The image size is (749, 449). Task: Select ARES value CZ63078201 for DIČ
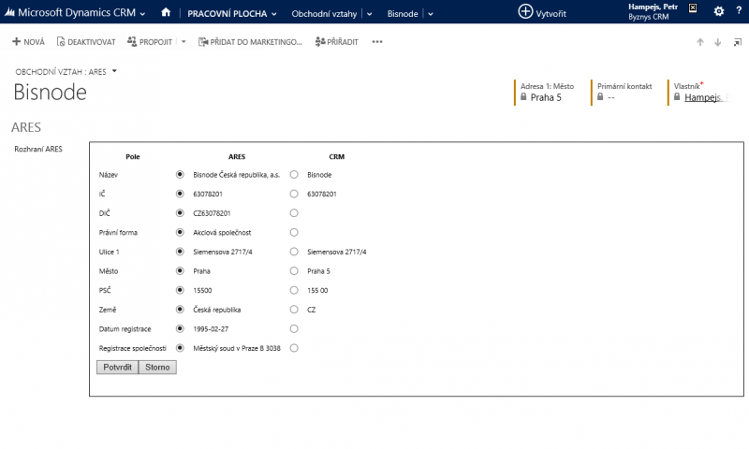point(180,213)
